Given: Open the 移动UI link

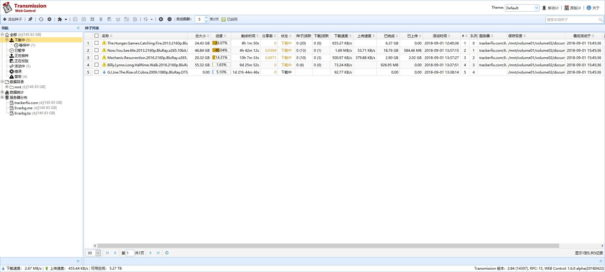Looking at the screenshot, I should pos(550,8).
